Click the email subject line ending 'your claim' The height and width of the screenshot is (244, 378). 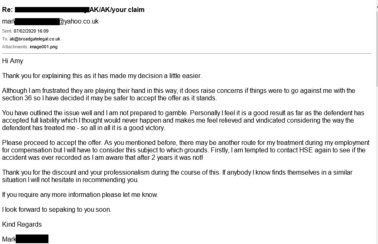(x=73, y=10)
